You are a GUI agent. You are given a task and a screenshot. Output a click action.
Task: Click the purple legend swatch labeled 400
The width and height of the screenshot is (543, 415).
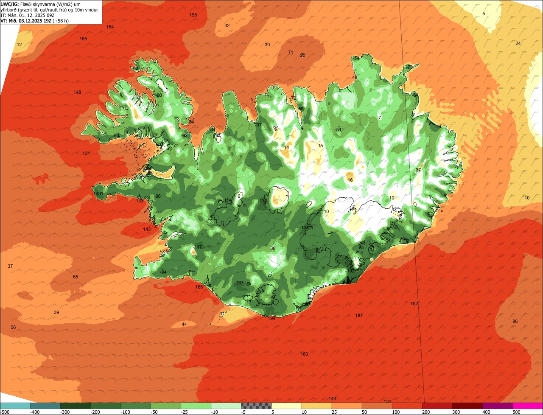point(498,406)
